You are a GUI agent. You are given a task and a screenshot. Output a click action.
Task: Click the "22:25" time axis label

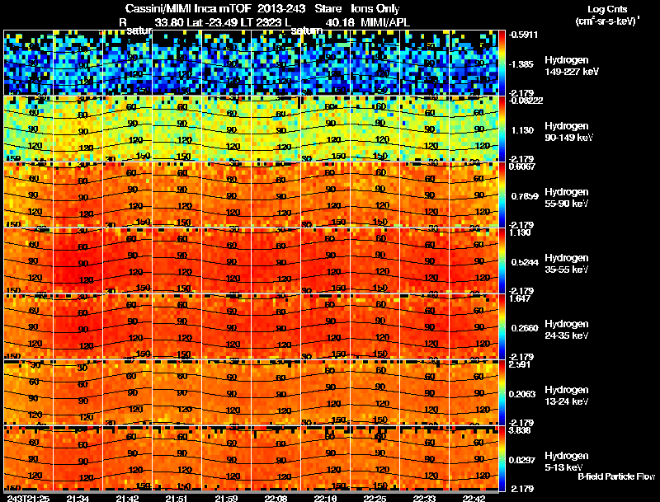coord(375,499)
